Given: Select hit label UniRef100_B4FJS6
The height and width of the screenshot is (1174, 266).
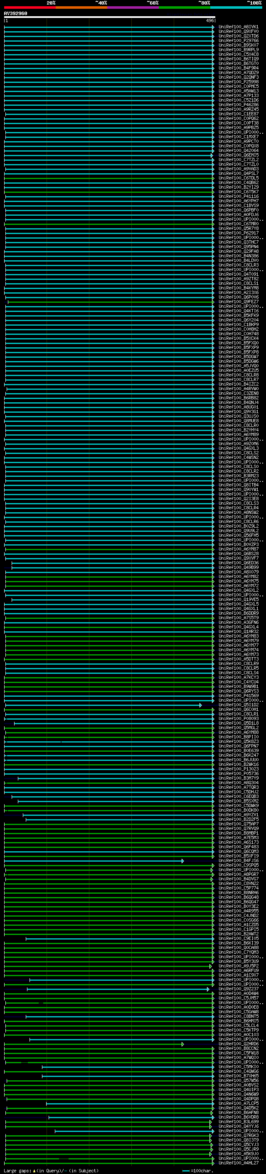Looking at the screenshot, I should 238,861.
